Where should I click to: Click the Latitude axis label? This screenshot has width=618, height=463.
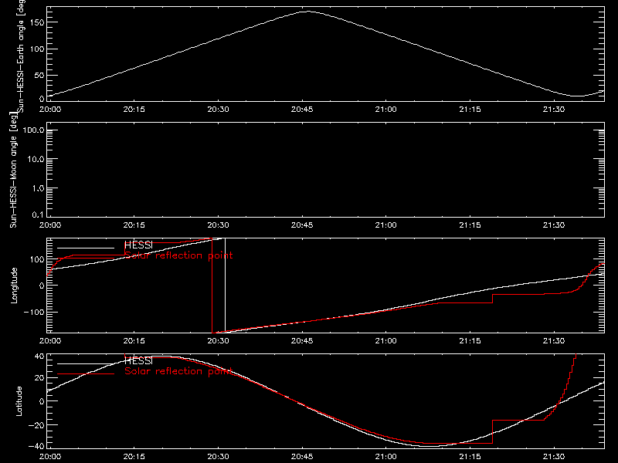(x=19, y=401)
